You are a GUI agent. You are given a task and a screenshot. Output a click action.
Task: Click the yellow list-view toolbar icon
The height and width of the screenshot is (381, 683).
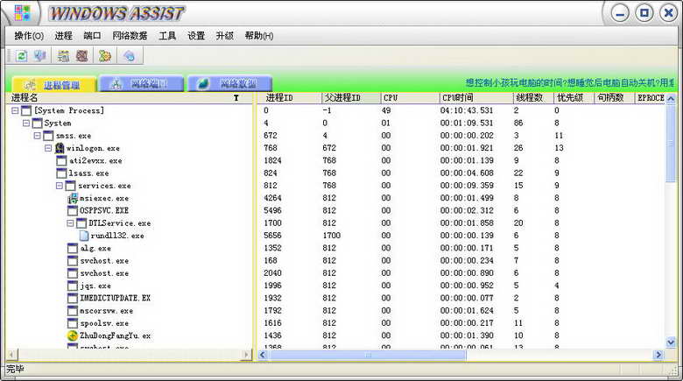[63, 56]
